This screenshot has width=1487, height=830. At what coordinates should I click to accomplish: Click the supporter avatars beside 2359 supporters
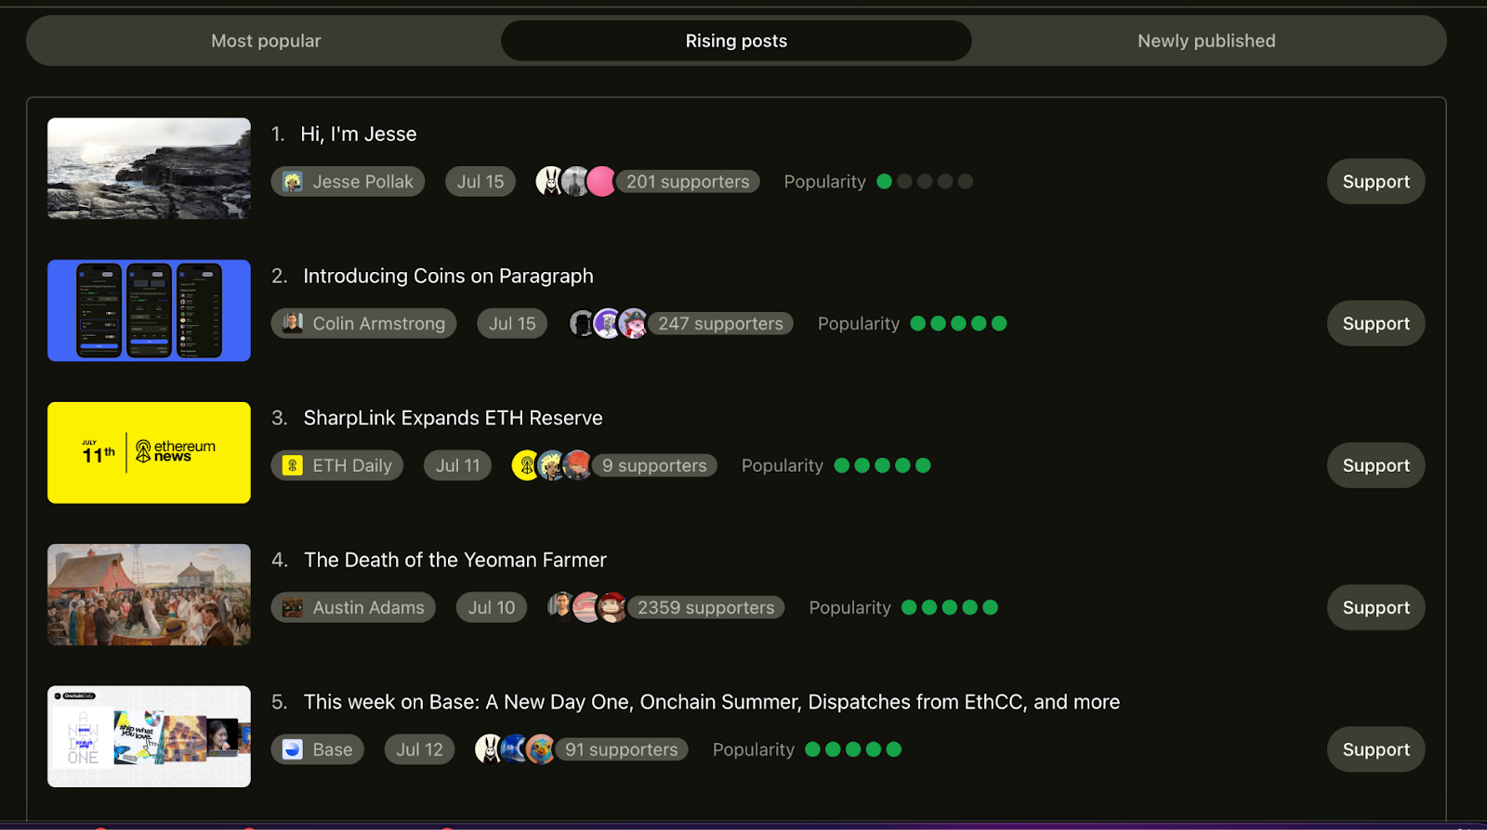(x=586, y=607)
